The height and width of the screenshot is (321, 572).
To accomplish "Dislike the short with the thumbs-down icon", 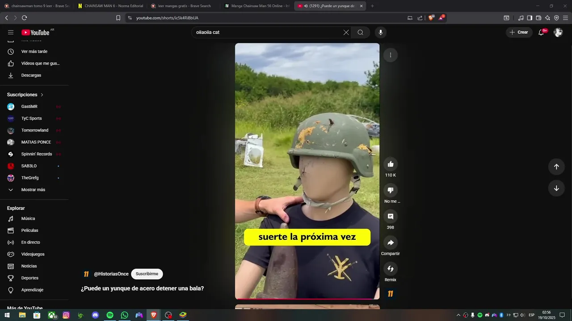I will [391, 190].
